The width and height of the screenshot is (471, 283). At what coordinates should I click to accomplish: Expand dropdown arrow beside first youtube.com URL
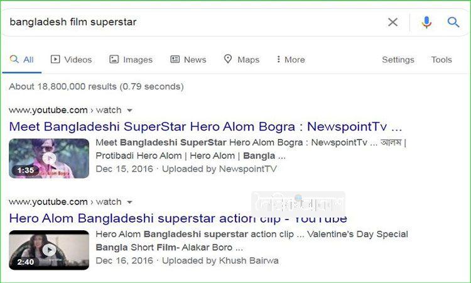click(129, 111)
